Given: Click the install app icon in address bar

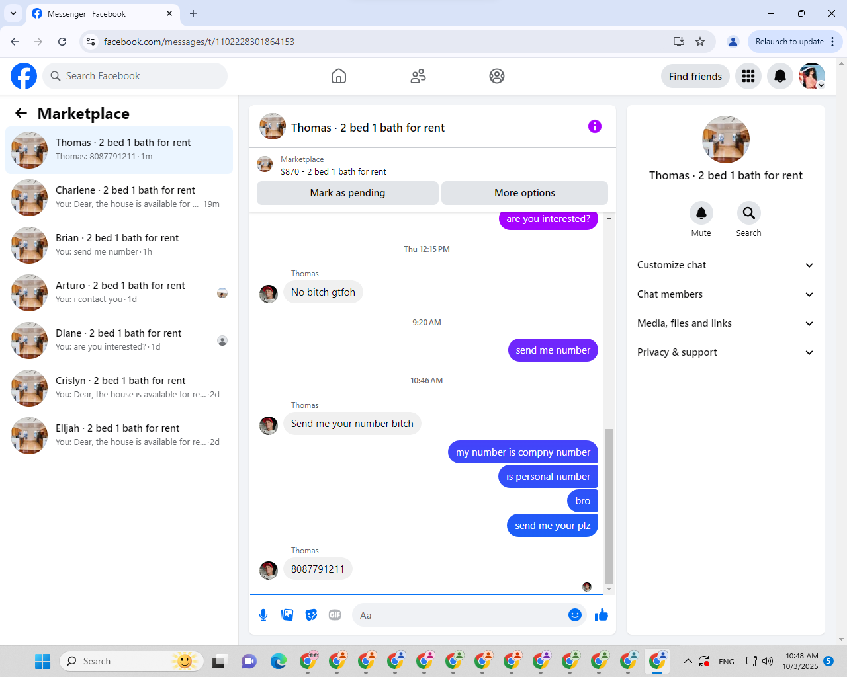Looking at the screenshot, I should pyautogui.click(x=679, y=42).
